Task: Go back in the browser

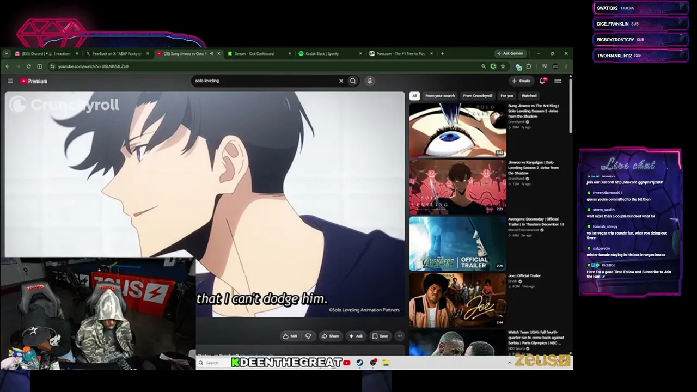Action: (x=8, y=66)
